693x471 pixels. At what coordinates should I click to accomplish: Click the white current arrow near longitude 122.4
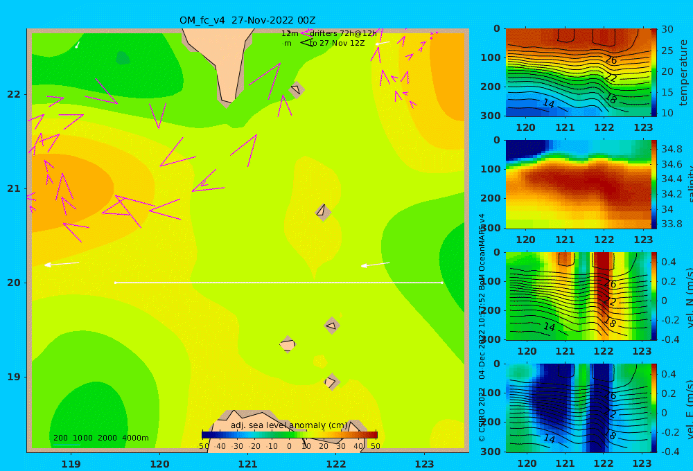375,265
